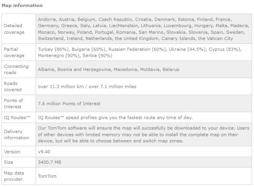Image resolution: width=254 pixels, height=187 pixels.
Task: Click the 7.6 million Points of Interest text
Action: tap(69, 104)
